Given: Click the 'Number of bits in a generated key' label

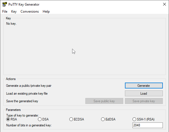Looking at the screenshot, I should [29, 125].
